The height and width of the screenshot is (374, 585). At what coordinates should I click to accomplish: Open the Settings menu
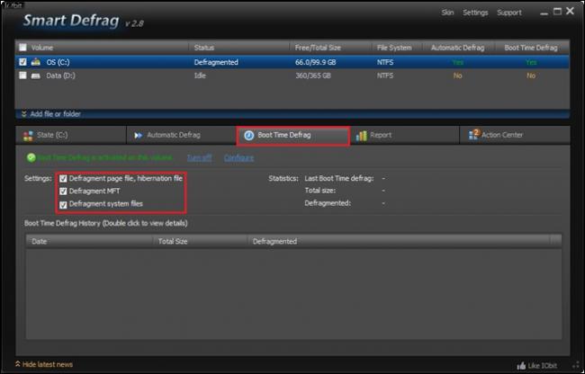pos(475,13)
